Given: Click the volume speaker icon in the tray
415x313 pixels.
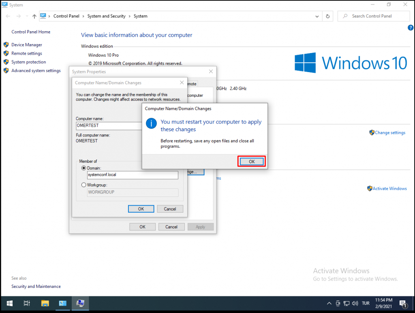Looking at the screenshot, I should click(x=355, y=303).
